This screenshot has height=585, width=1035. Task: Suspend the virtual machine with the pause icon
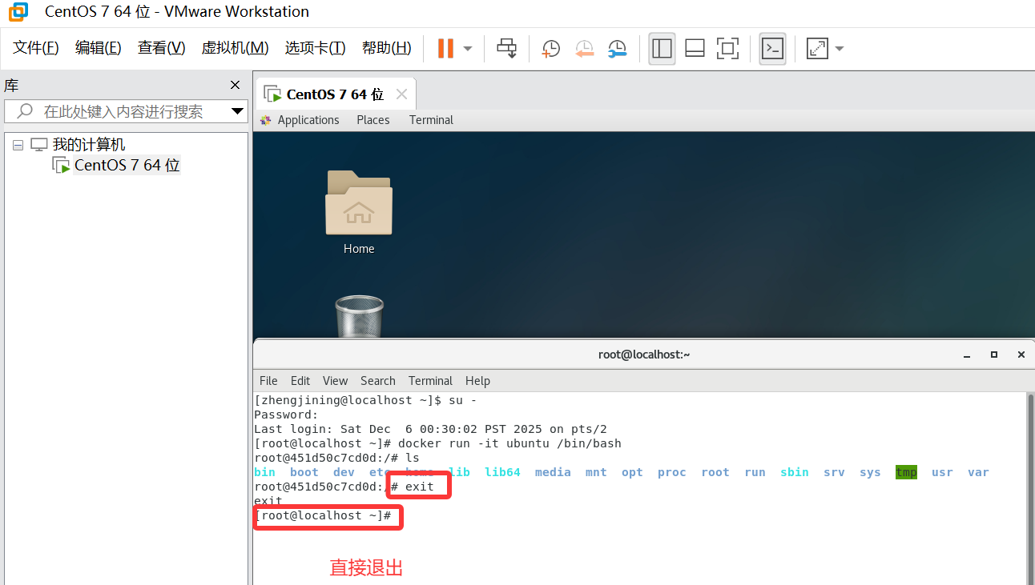click(x=445, y=48)
